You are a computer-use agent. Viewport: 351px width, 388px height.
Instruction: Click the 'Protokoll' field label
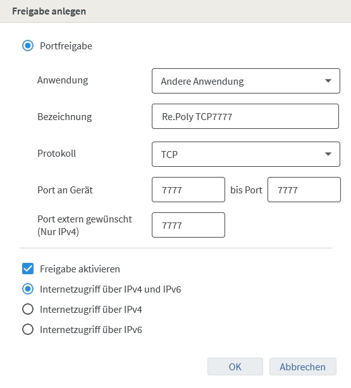57,154
